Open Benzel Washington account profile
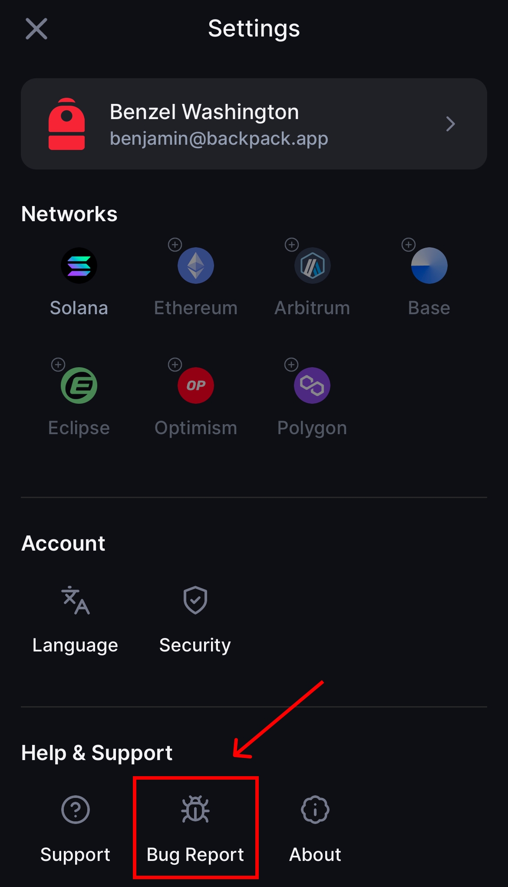This screenshot has height=887, width=508. point(450,124)
